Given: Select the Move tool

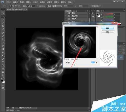Looking at the screenshot, I should (3, 13).
